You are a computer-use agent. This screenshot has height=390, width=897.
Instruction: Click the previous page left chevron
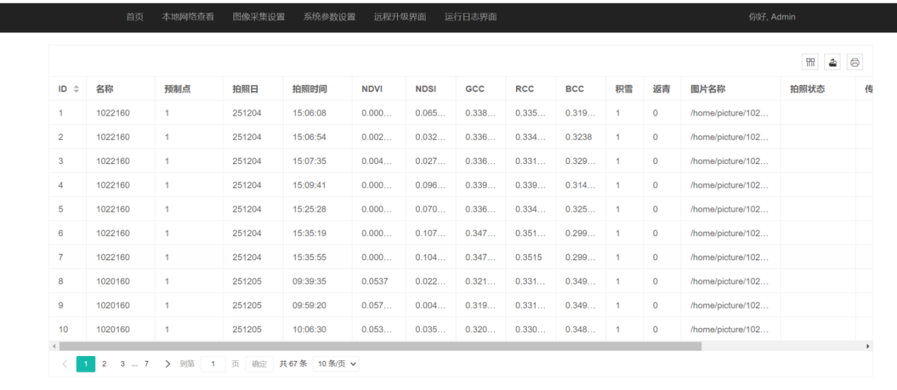point(65,364)
